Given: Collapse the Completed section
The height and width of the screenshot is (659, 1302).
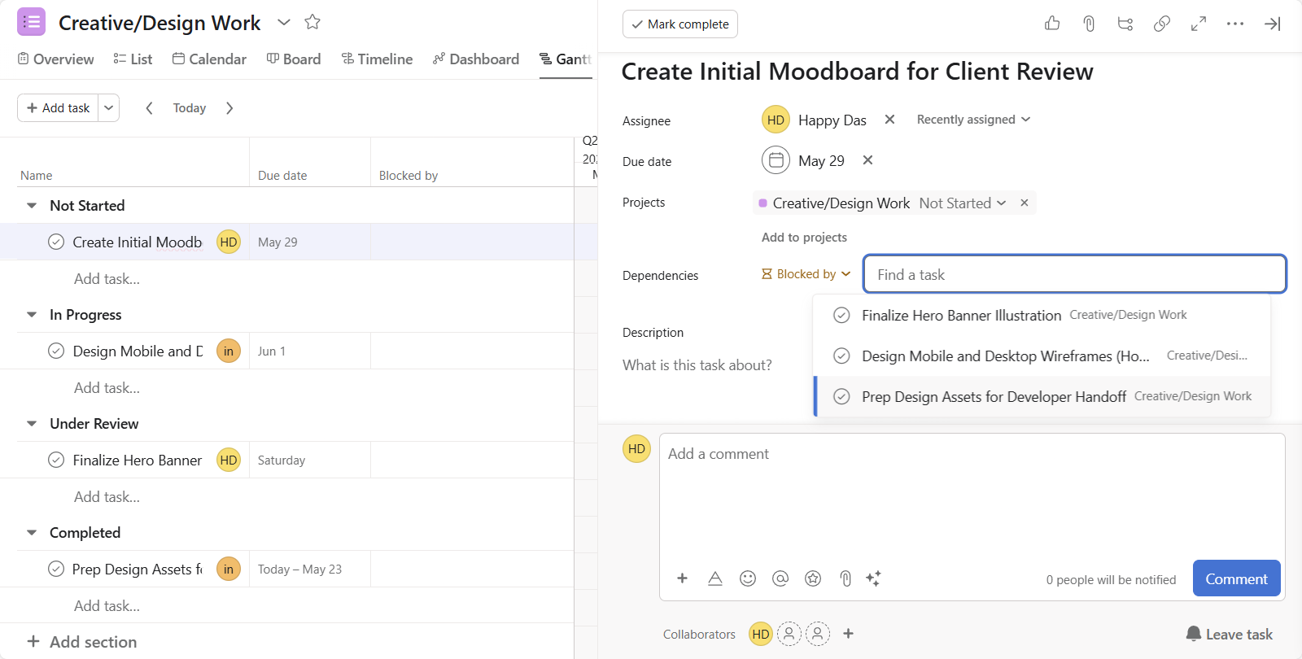Looking at the screenshot, I should [x=32, y=533].
